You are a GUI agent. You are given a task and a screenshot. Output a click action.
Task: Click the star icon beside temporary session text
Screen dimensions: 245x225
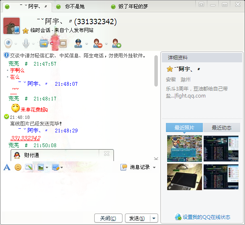coord(25,31)
